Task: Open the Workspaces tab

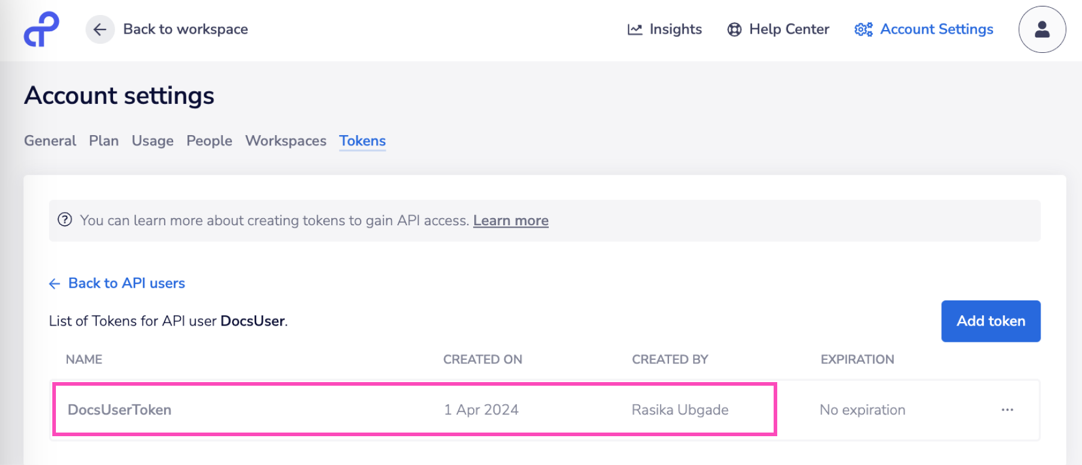Action: pyautogui.click(x=286, y=141)
